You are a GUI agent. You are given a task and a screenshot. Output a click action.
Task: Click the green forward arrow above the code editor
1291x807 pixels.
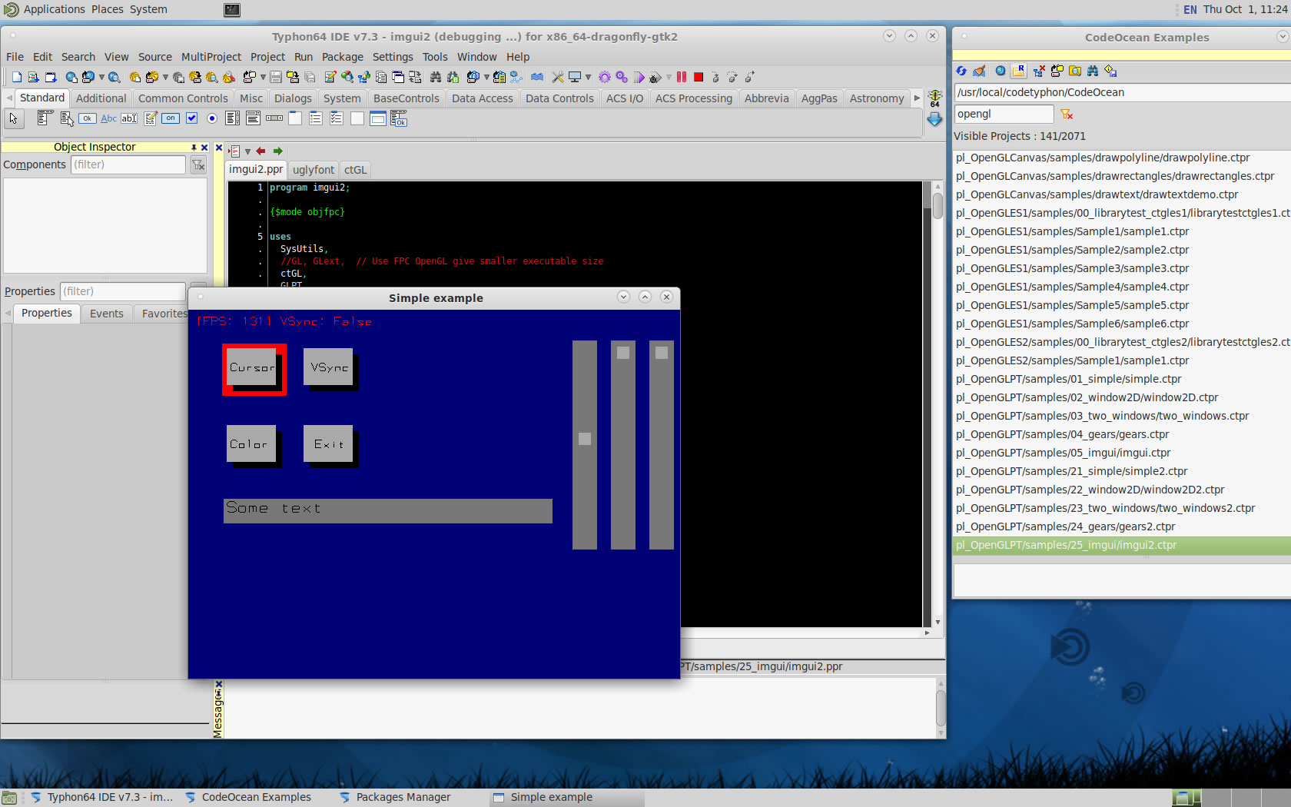(x=278, y=151)
